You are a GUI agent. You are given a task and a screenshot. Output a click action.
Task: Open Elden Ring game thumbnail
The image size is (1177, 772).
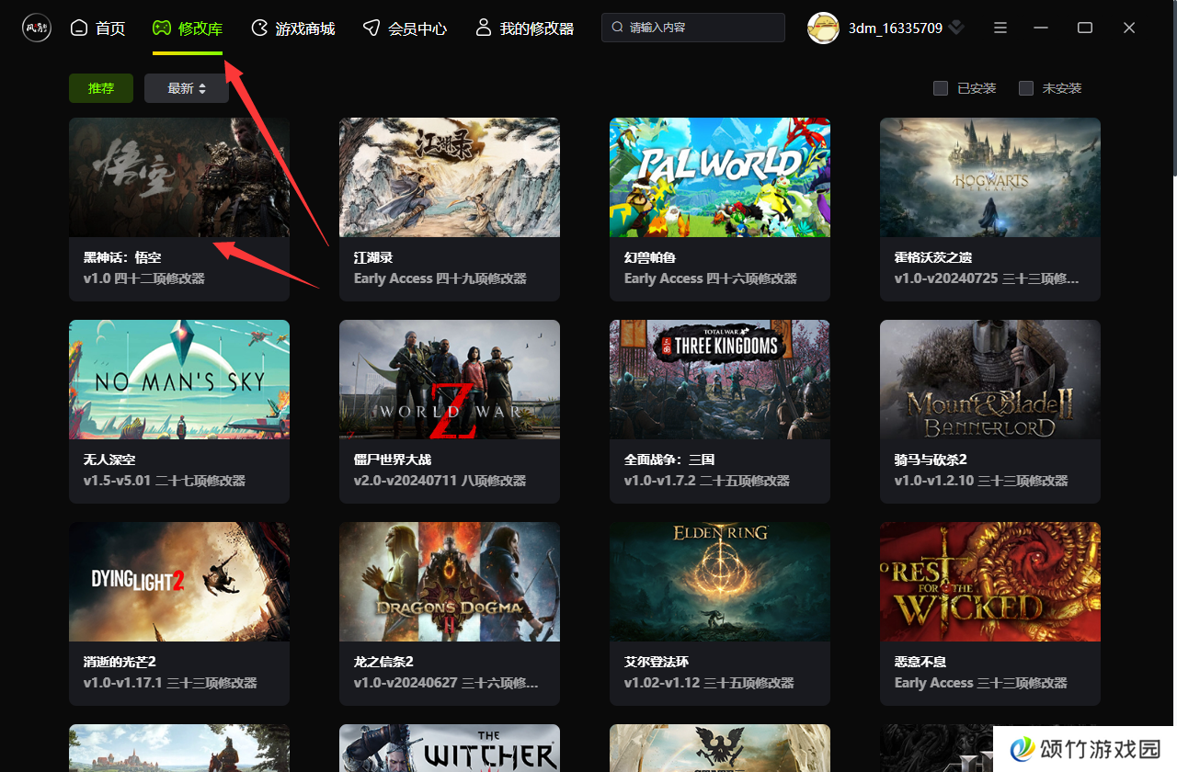point(720,582)
